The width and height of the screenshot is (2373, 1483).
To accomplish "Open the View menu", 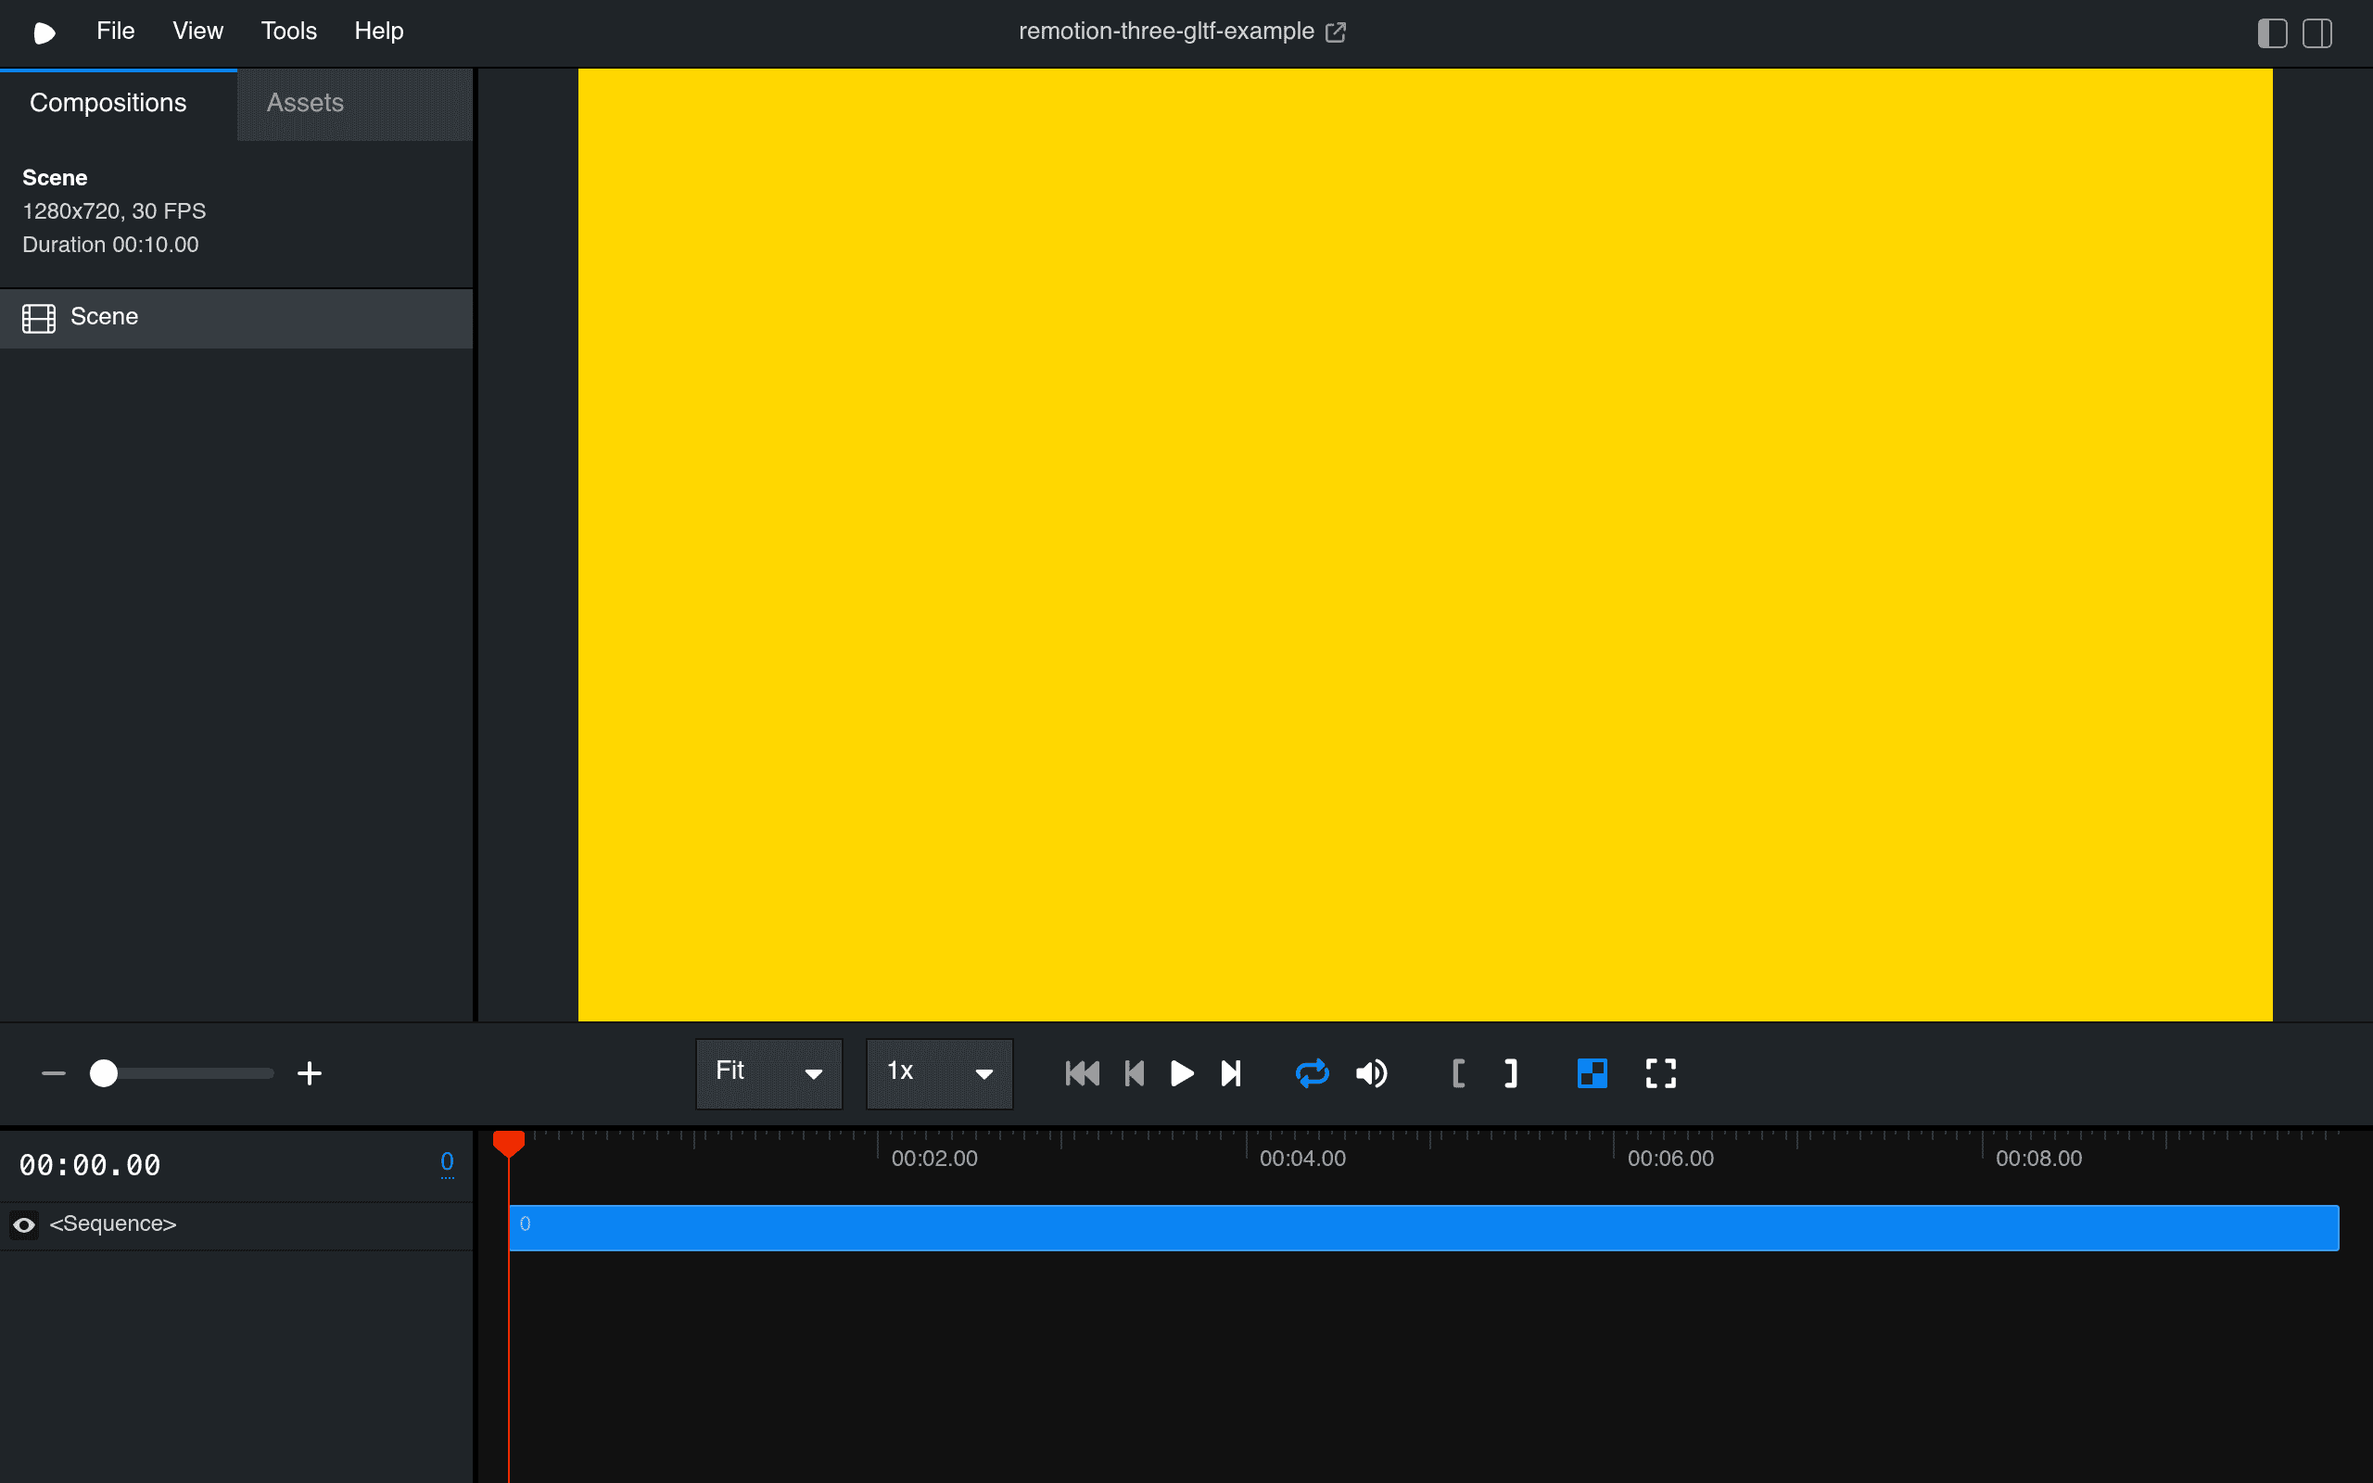I will (198, 32).
